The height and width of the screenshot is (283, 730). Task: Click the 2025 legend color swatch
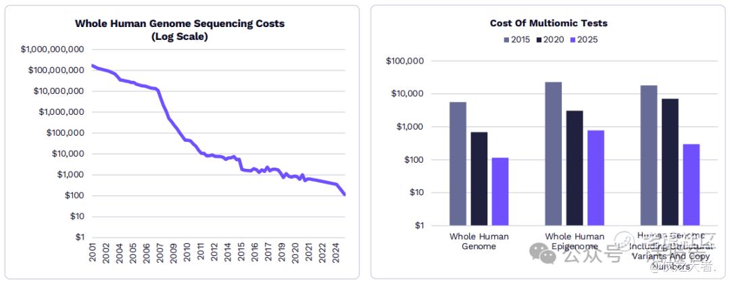click(x=574, y=40)
